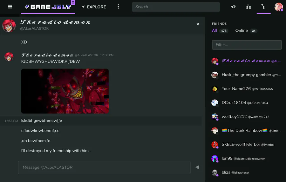Viewport: 286px width, 182px height.
Task: Toggle the chat friends panel icon
Action: [263, 7]
